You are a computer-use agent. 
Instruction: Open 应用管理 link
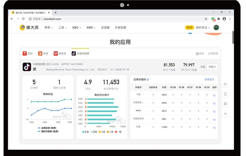click(213, 54)
